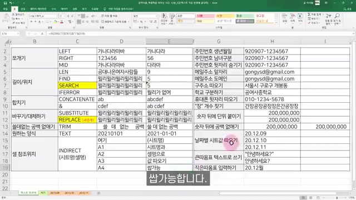Image resolution: width=356 pixels, height=200 pixels.
Task: Apply the green 'Good' cell style
Action: 245,16
